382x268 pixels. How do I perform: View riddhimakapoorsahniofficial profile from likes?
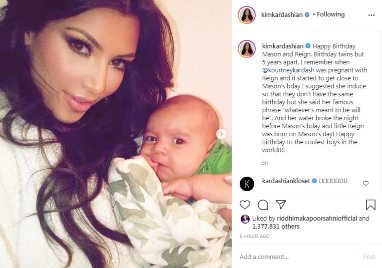coord(317,219)
